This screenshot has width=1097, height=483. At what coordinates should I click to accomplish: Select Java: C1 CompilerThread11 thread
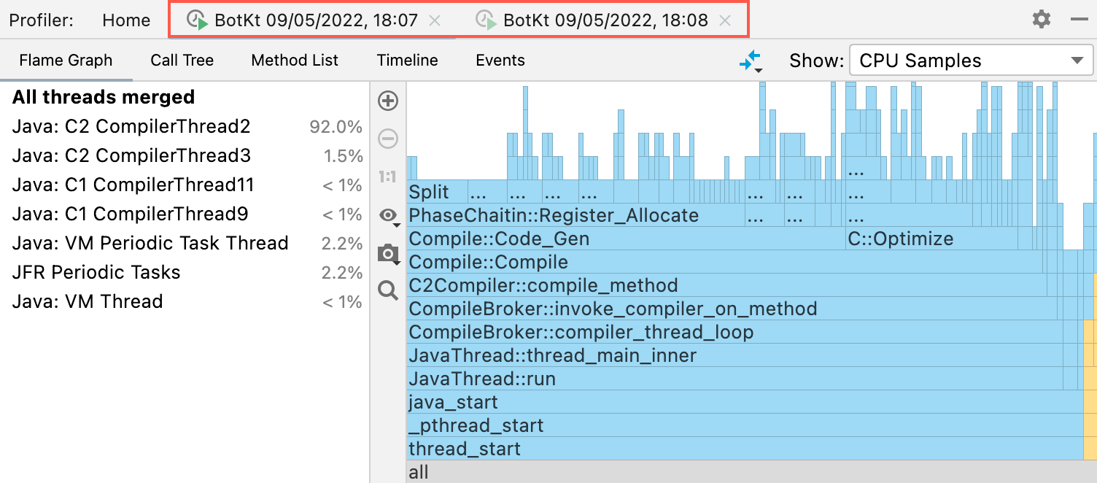point(185,185)
